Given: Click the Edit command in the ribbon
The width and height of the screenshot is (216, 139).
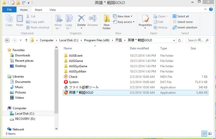Looking at the screenshot, I should point(158,22).
